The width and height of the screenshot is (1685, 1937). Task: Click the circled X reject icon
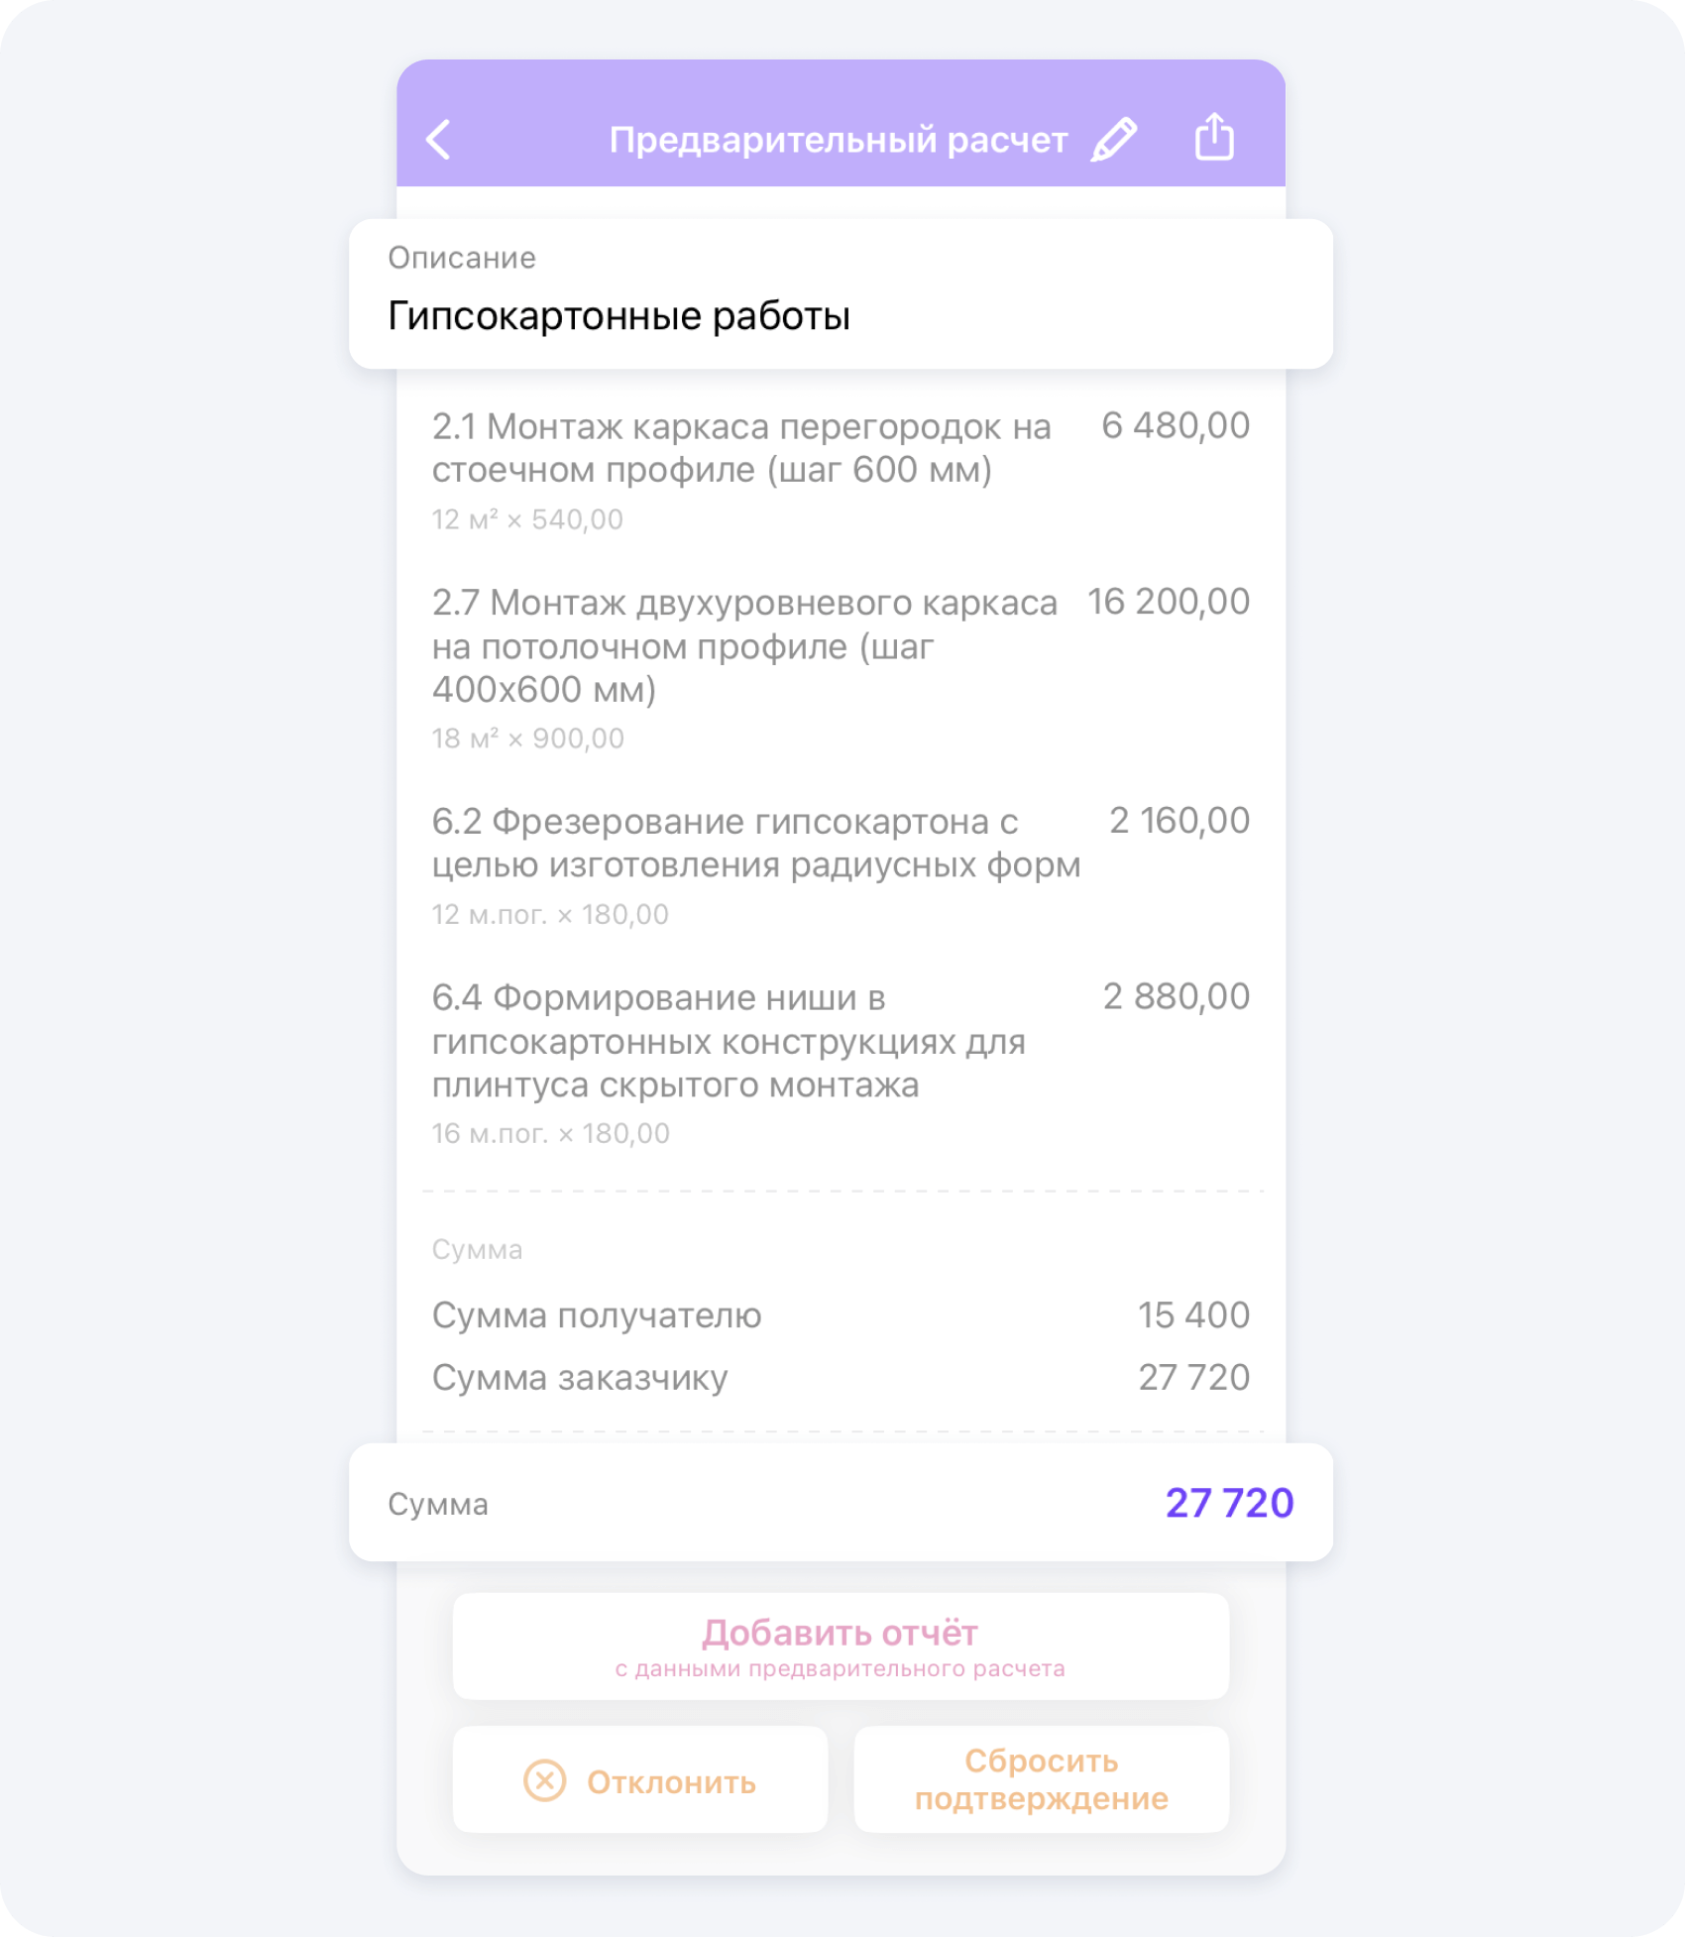(x=544, y=1781)
